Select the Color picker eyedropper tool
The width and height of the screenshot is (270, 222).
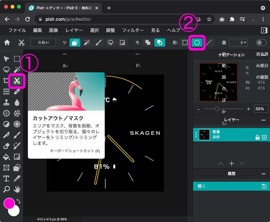17,178
